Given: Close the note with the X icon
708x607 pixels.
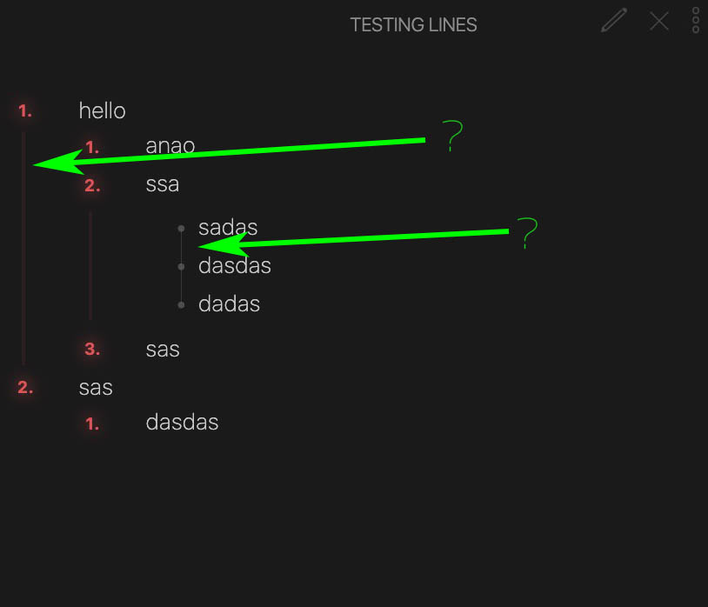Looking at the screenshot, I should click(658, 21).
